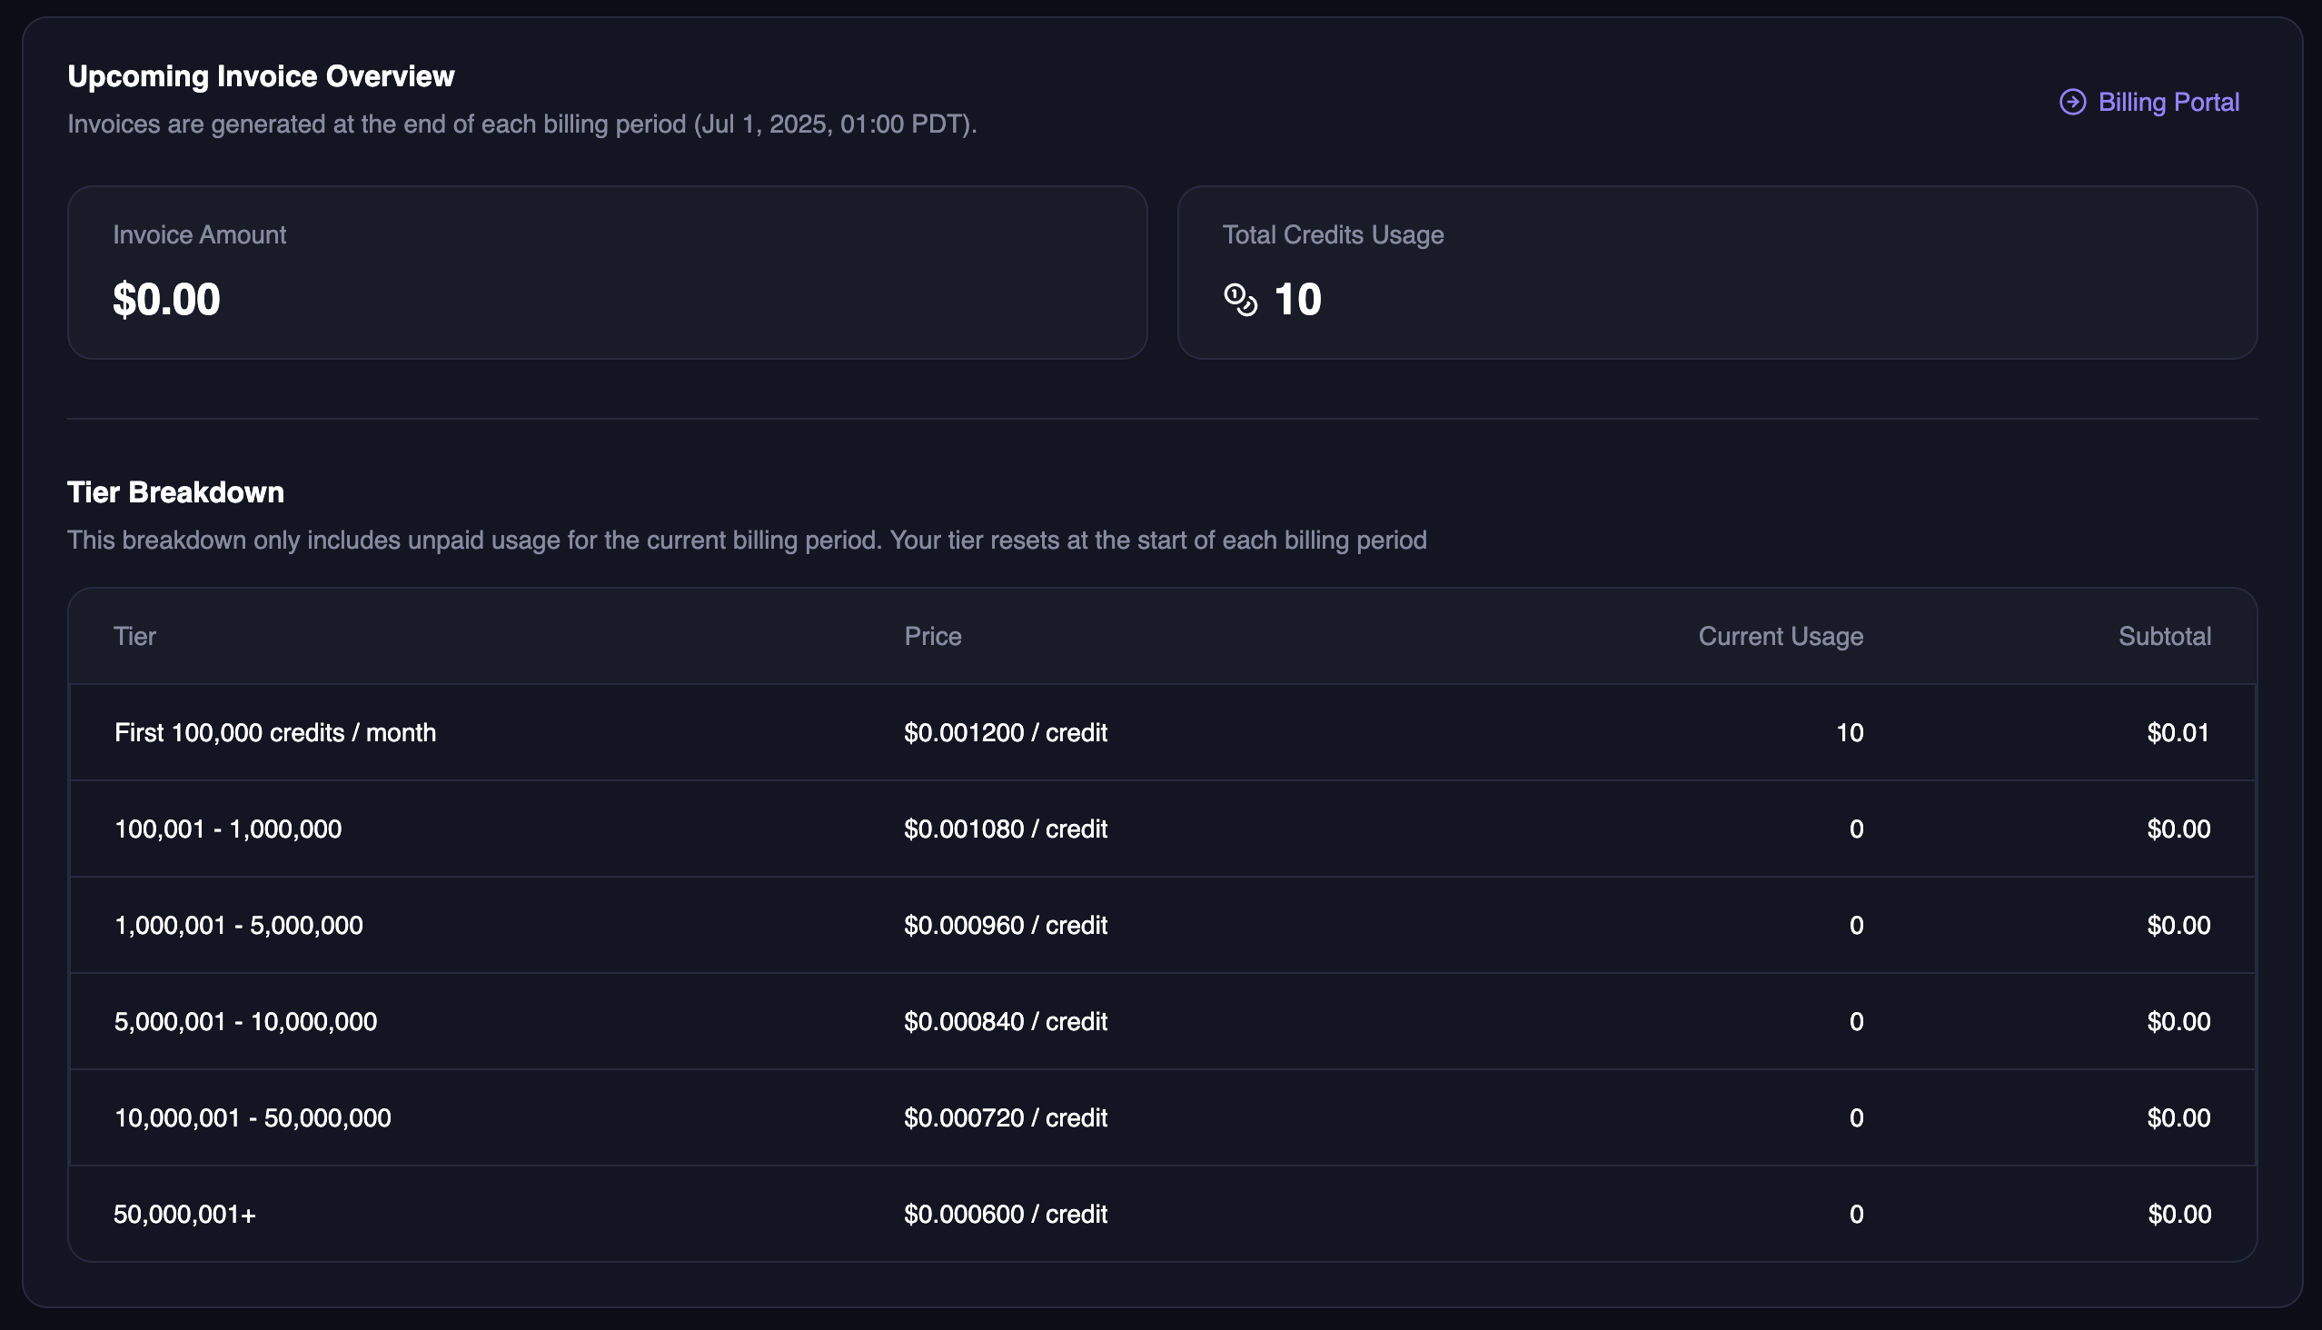This screenshot has width=2322, height=1330.
Task: Click the Current Usage column header
Action: 1780,636
